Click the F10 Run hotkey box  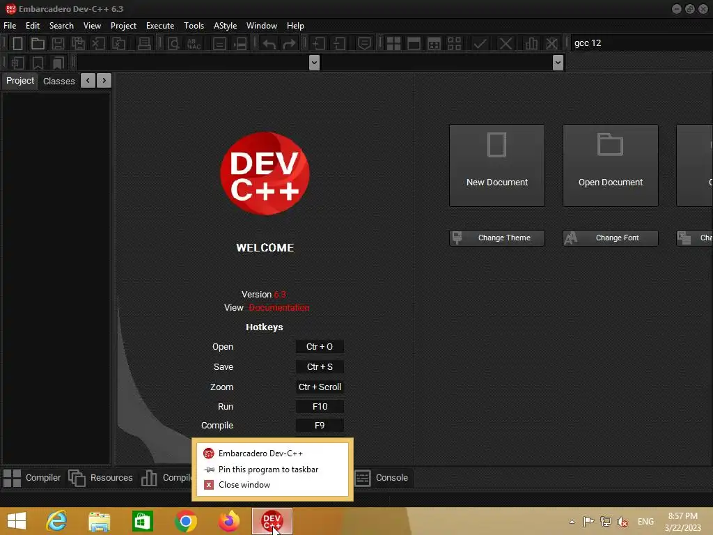320,407
